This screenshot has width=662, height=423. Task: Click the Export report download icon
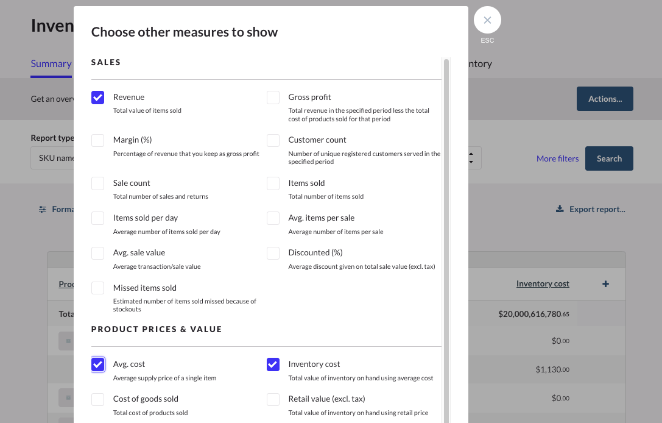click(x=560, y=209)
